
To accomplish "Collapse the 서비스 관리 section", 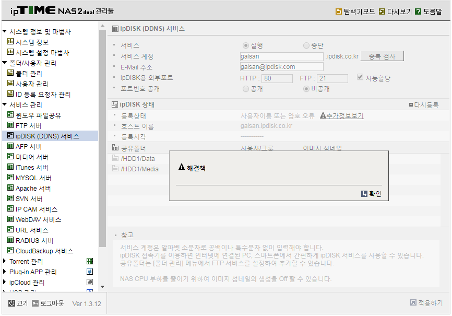I will pyautogui.click(x=4, y=104).
